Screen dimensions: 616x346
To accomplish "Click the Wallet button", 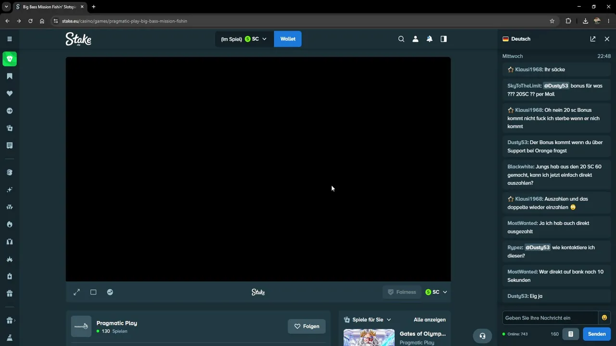I will pos(288,39).
